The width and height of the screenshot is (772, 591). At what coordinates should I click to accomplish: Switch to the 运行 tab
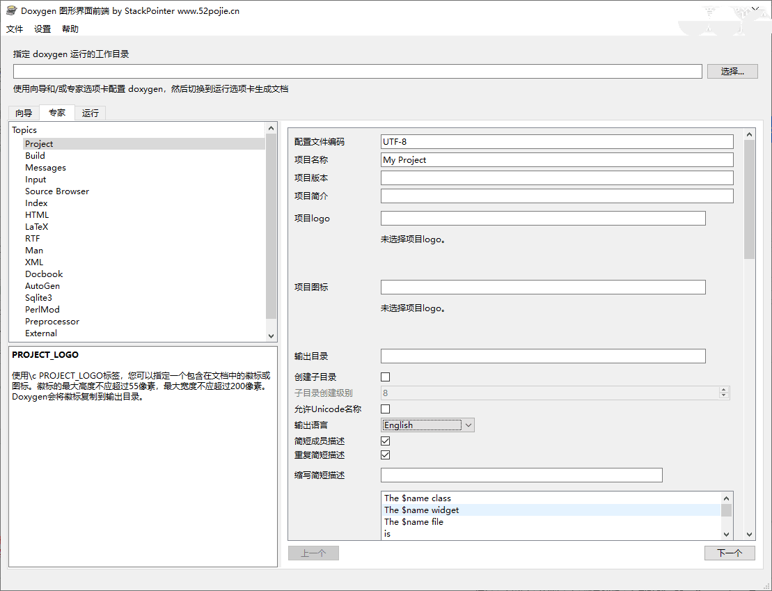(90, 113)
